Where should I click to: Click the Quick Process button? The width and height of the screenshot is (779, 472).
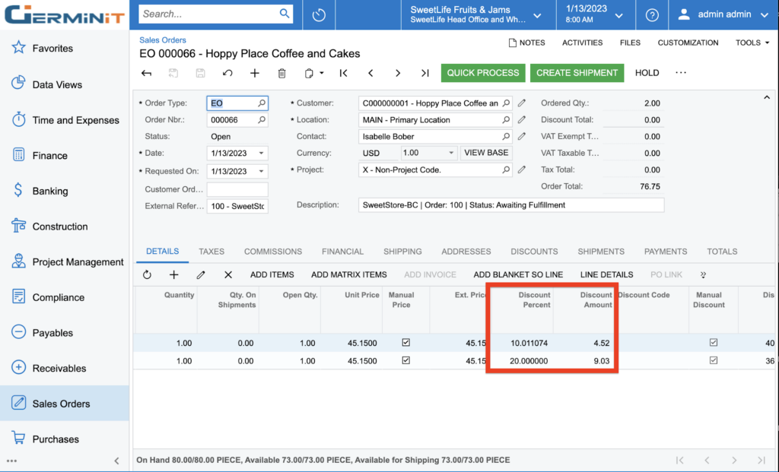pyautogui.click(x=482, y=73)
